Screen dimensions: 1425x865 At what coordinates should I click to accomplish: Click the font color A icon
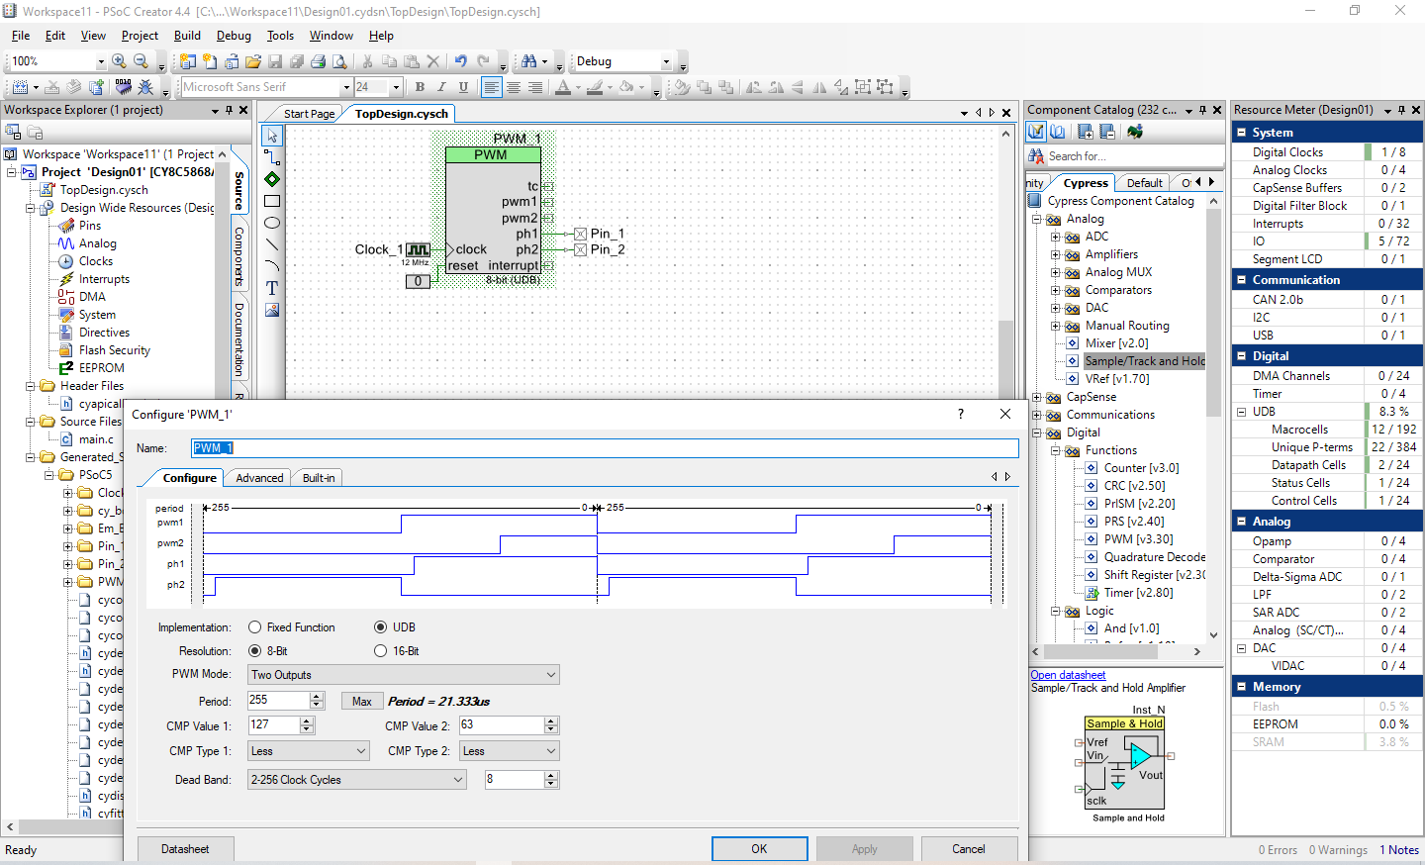coord(563,87)
